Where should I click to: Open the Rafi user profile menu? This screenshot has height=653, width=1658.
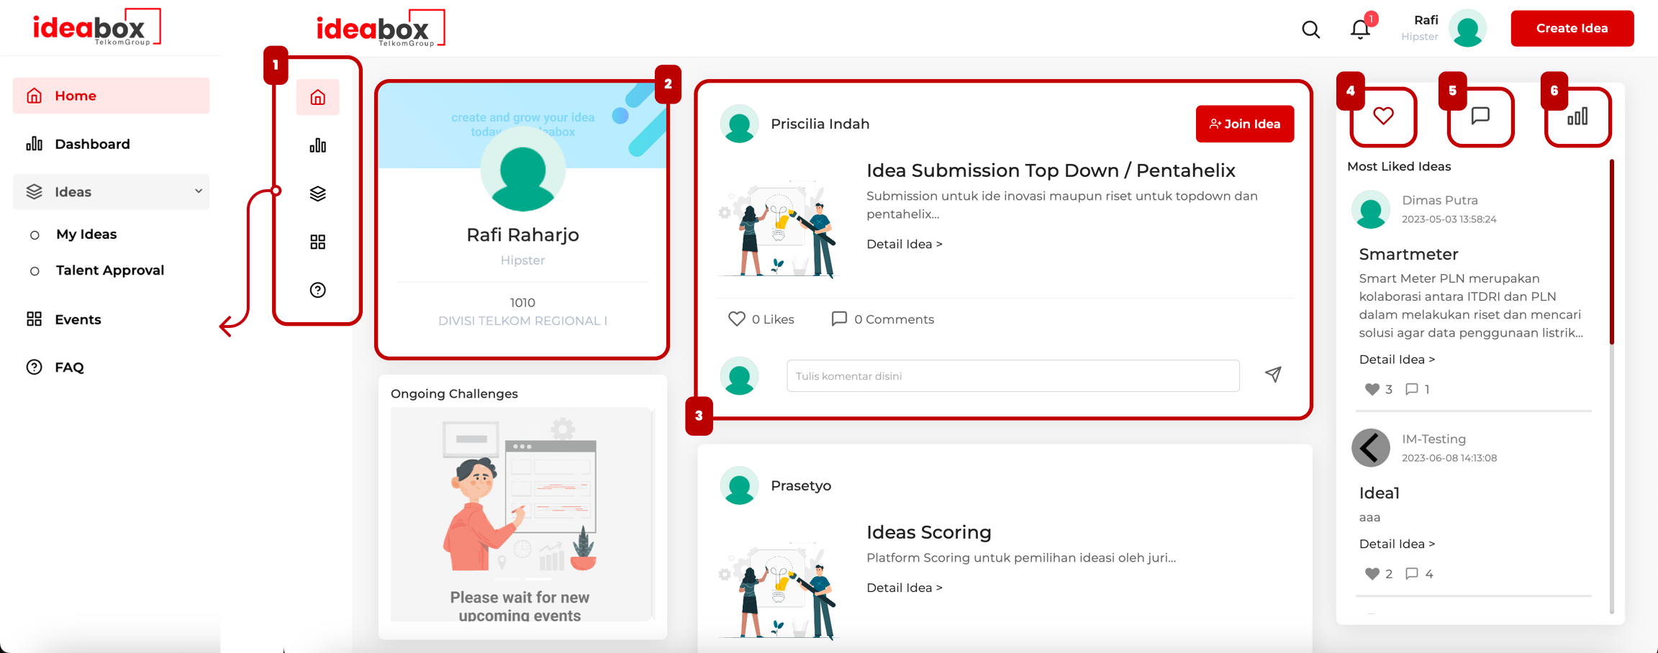point(1467,29)
